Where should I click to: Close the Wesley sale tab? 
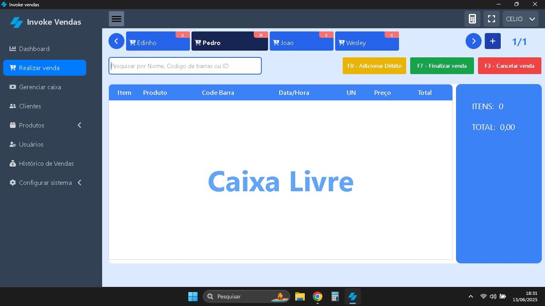click(392, 35)
